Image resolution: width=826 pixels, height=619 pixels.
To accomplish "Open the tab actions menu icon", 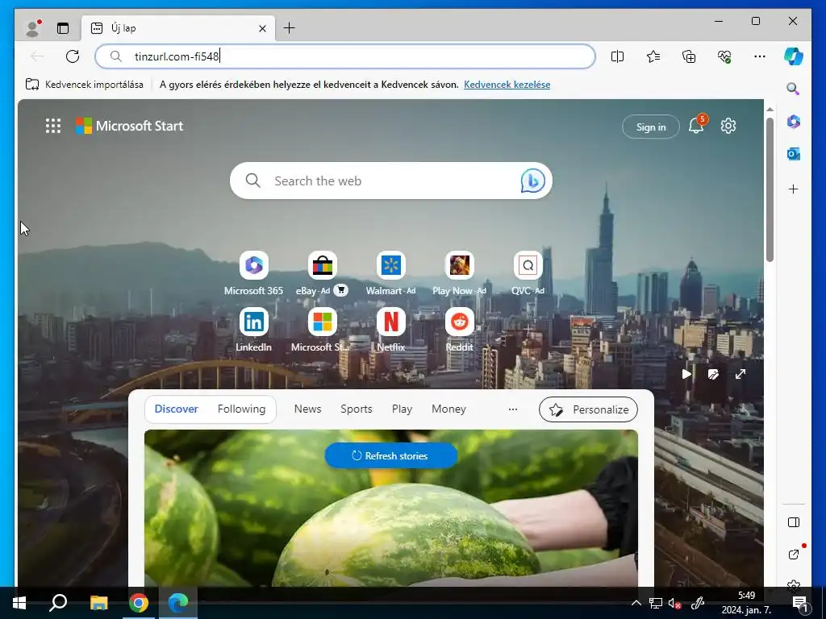I will click(63, 28).
